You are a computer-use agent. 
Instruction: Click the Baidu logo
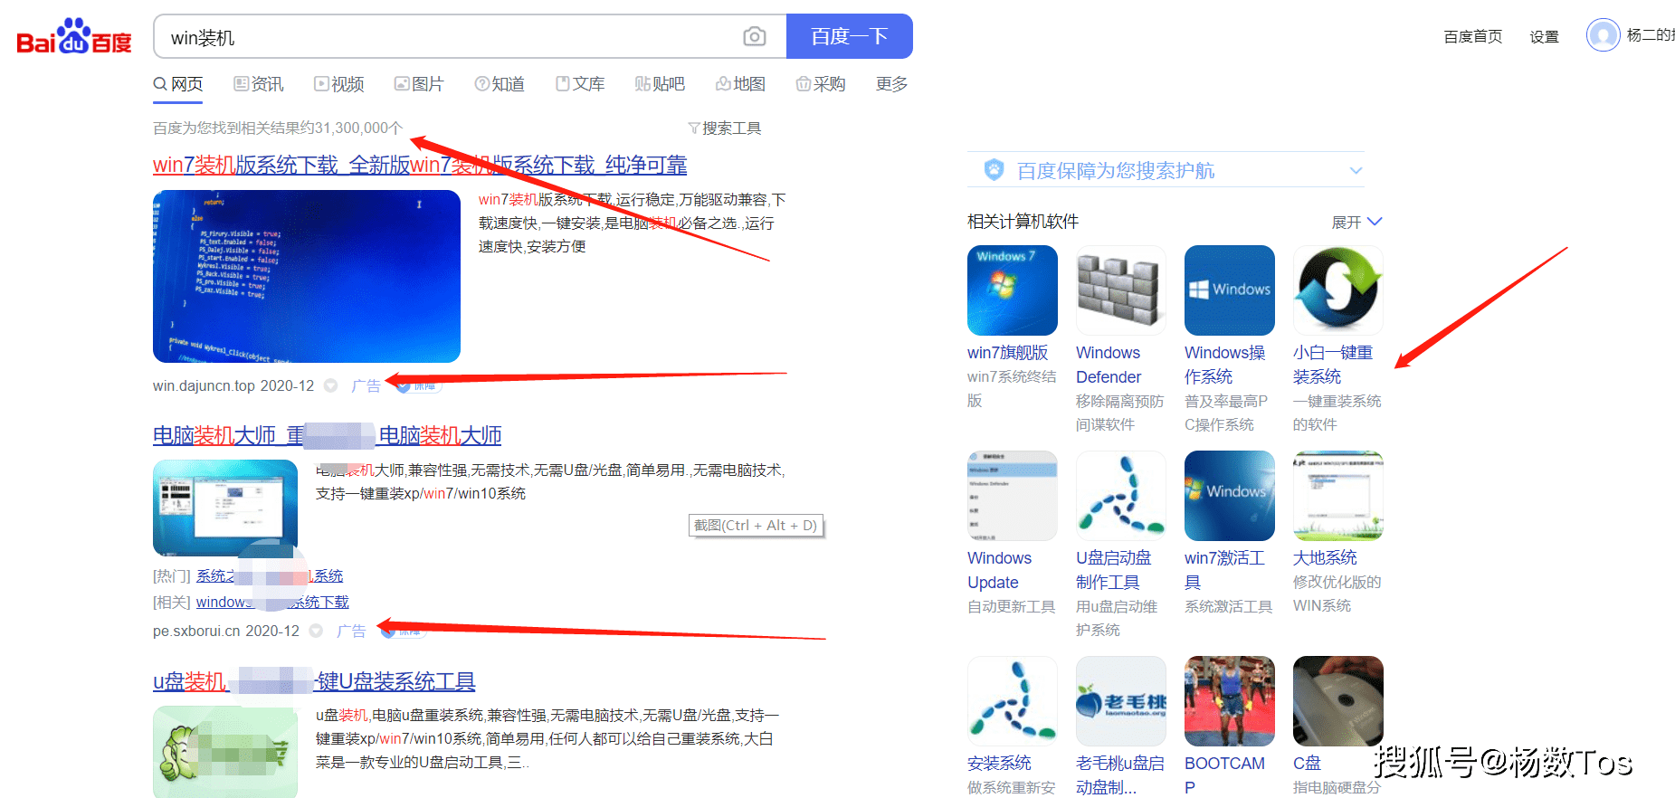(74, 37)
